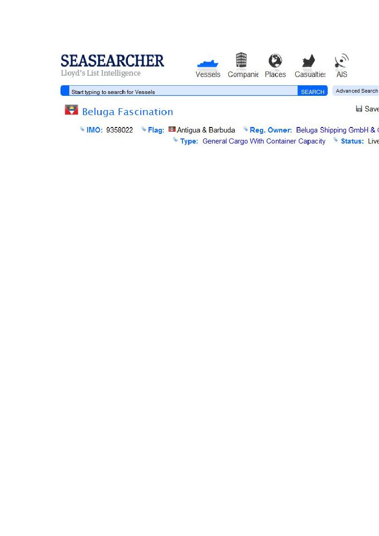Click the tag icon next to Flag
This screenshot has width=379, height=536.
pyautogui.click(x=144, y=129)
